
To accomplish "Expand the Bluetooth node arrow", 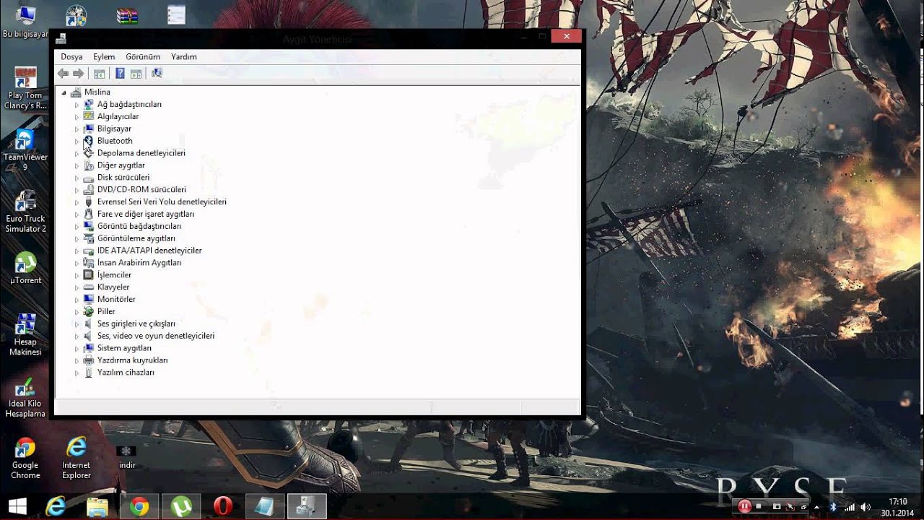I will pos(77,141).
